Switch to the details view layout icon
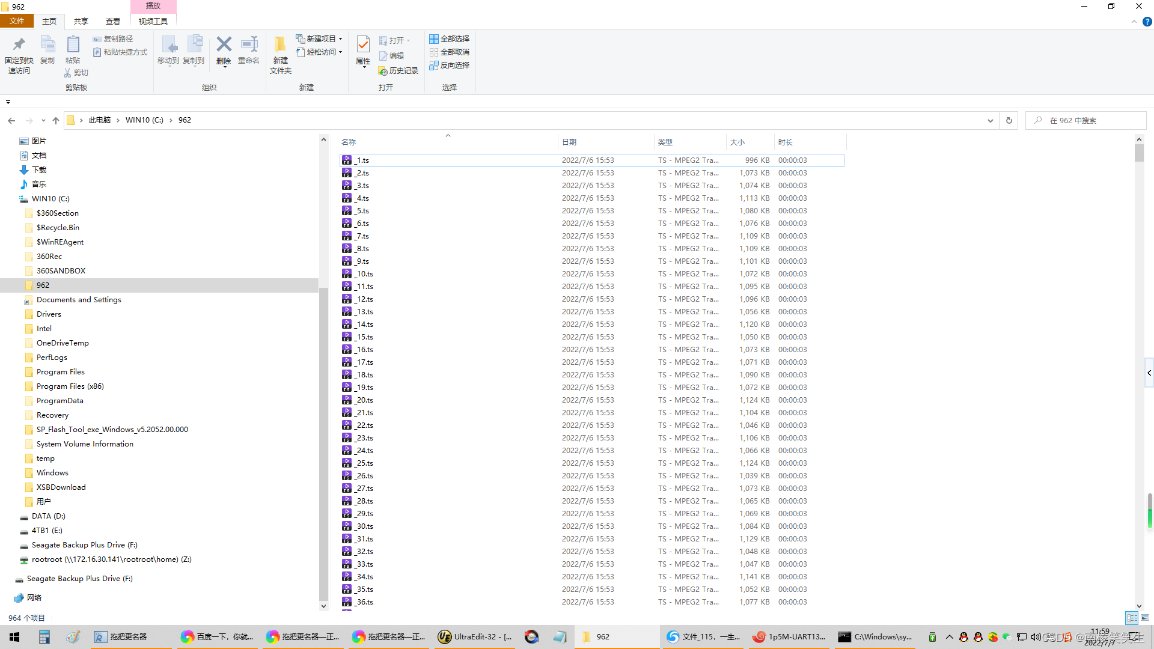Screen dimensions: 1154x649 [x=1132, y=618]
